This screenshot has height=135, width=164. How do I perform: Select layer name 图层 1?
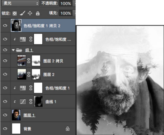(x=29, y=115)
